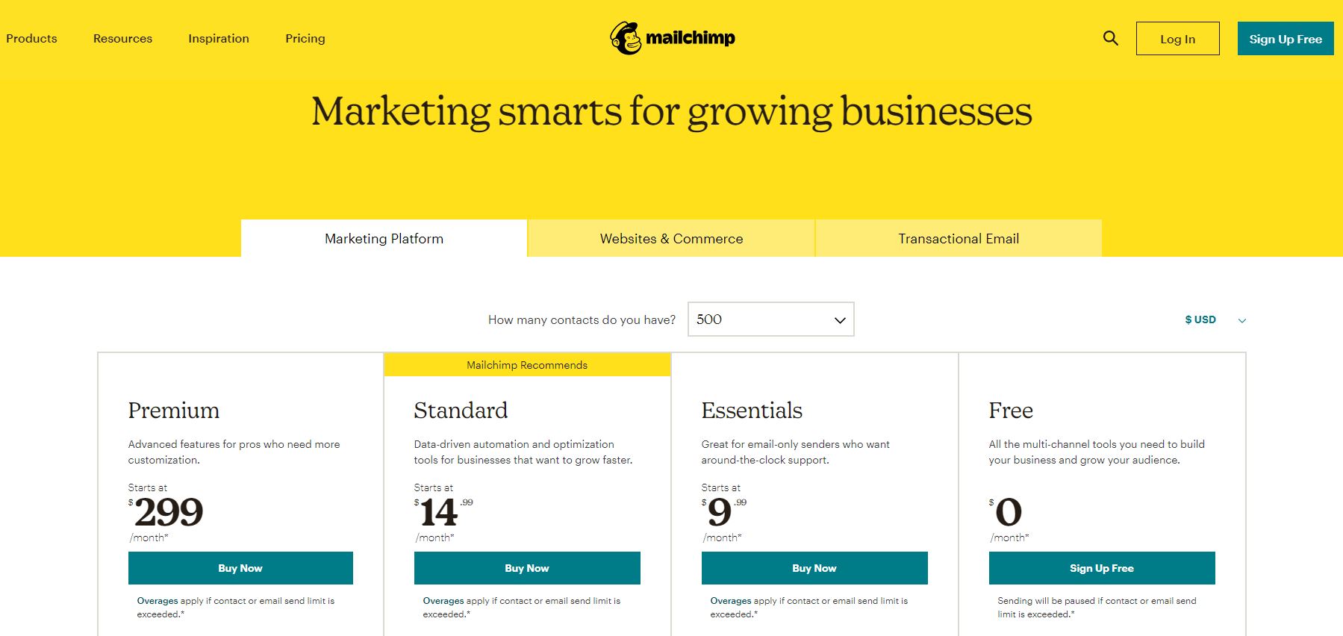Open the contacts count dropdown showing 500

click(x=770, y=319)
